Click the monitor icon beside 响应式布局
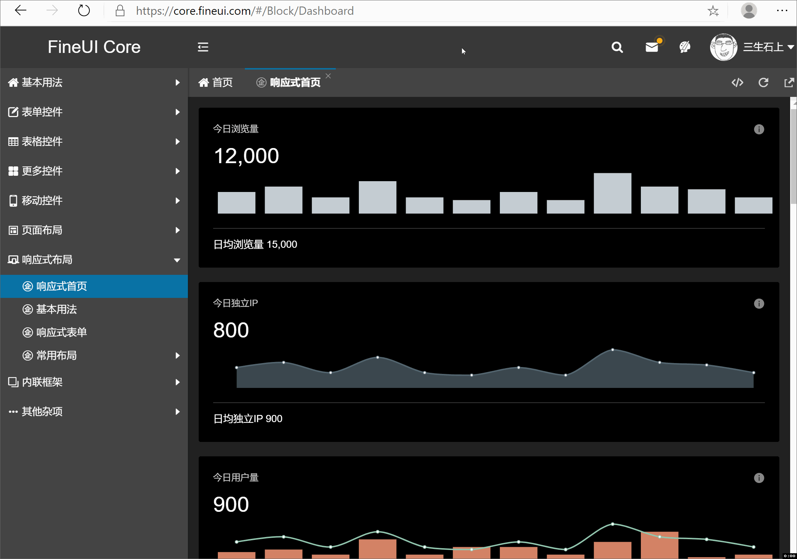 (13, 260)
